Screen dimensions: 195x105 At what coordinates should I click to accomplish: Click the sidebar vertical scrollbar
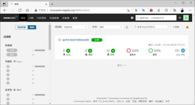(x=50, y=37)
